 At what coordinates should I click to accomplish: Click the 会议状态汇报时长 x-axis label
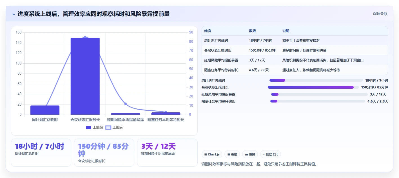(85, 120)
